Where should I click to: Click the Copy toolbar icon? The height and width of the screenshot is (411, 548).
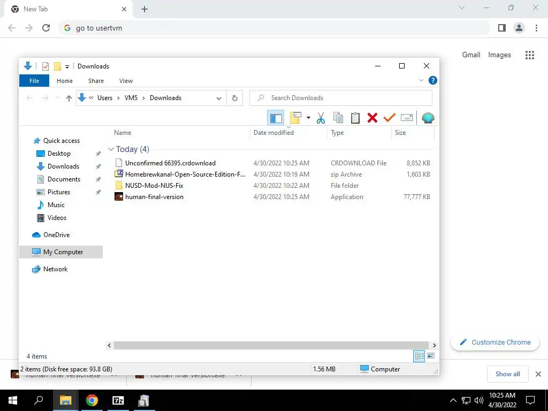pos(338,118)
